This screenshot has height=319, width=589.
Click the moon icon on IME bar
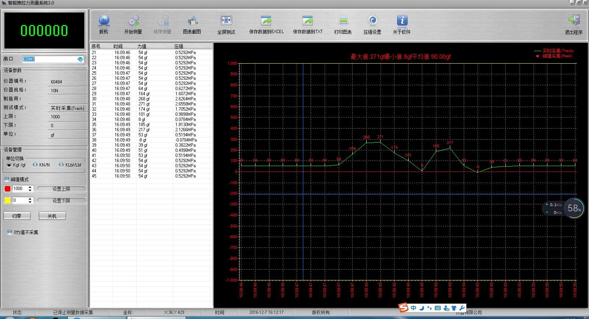click(x=422, y=308)
